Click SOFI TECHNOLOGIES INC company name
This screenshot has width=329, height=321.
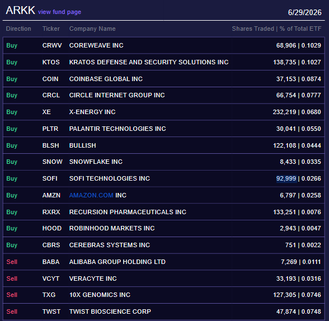110,178
